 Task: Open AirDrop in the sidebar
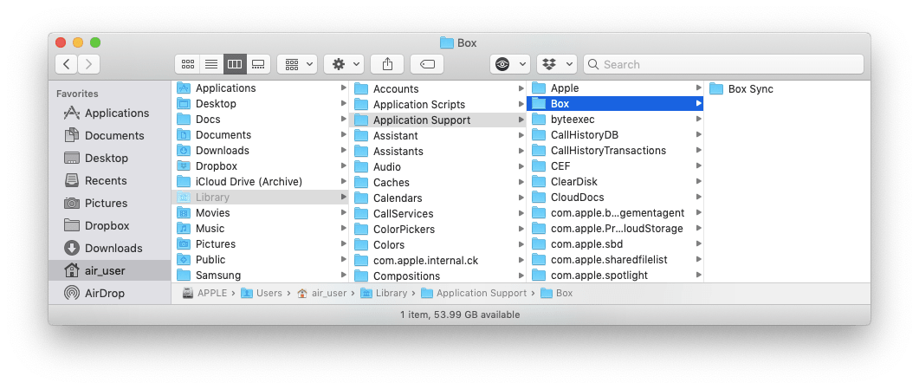coord(110,293)
